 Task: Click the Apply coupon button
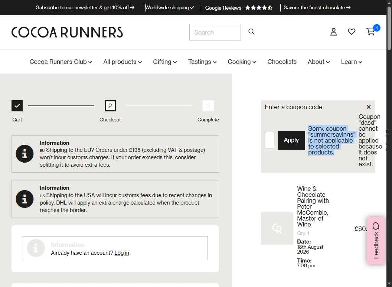pyautogui.click(x=291, y=140)
